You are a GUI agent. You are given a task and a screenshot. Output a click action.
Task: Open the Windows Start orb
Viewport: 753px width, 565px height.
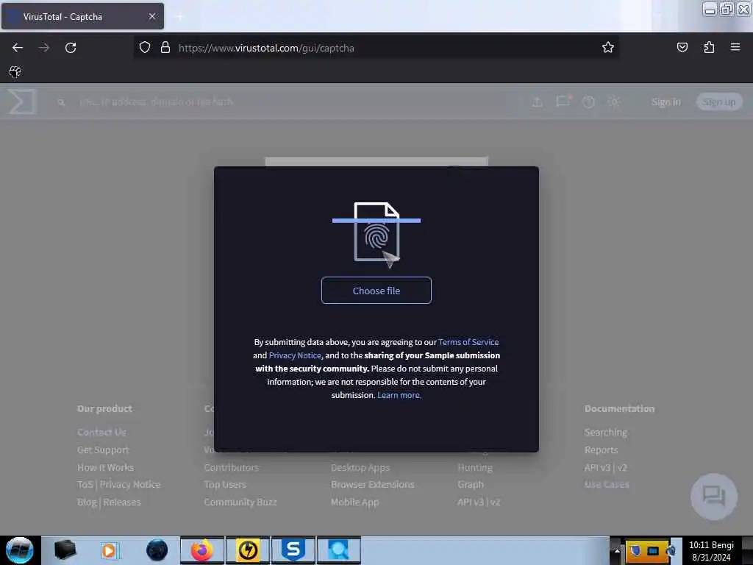[19, 550]
